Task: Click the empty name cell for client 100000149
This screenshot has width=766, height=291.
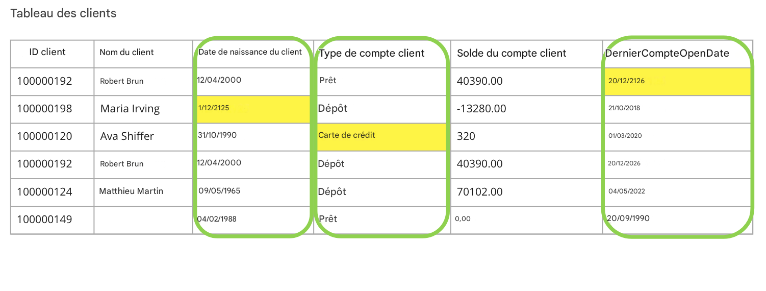Action: point(143,220)
